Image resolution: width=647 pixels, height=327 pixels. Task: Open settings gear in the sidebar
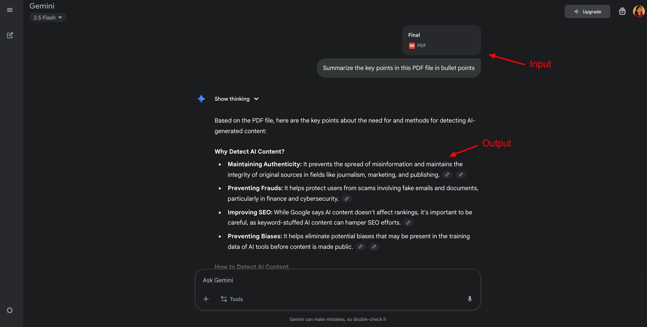point(10,310)
